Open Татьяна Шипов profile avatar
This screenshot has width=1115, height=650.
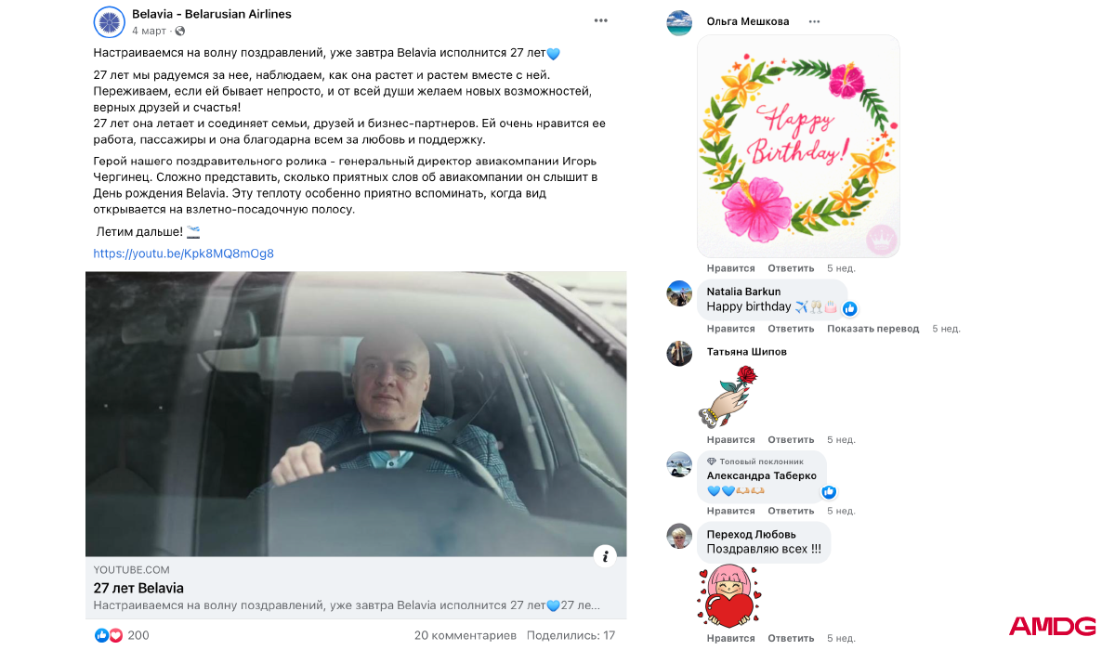[x=679, y=353]
